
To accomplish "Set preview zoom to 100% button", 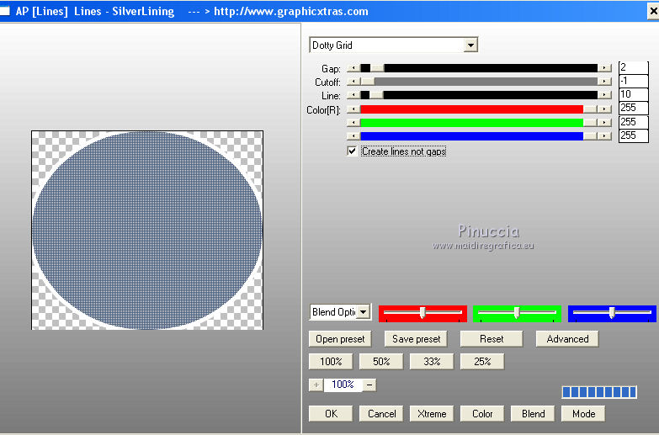I will click(331, 362).
